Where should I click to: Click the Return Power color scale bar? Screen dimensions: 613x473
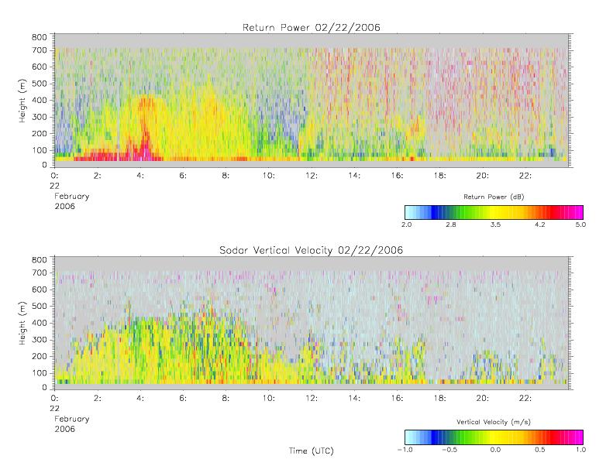click(494, 212)
